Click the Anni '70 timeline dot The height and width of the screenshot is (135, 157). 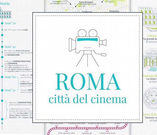(x=2, y=90)
